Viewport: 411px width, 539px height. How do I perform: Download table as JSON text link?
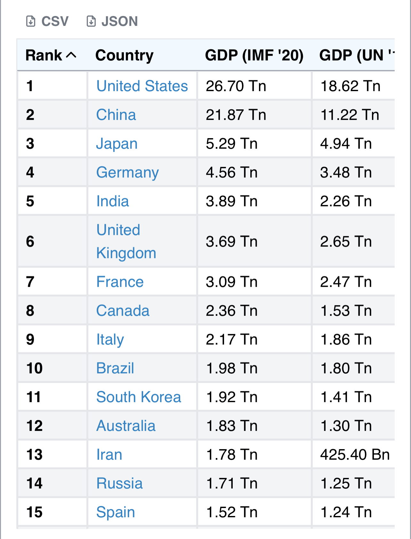click(x=119, y=21)
